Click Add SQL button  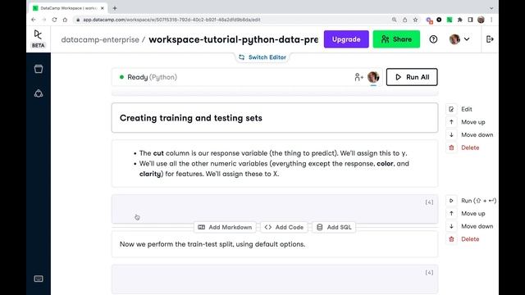[x=334, y=227]
